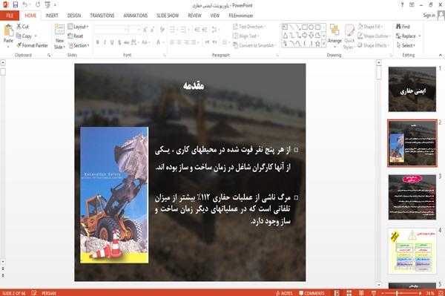
Task: Toggle Underline formatting
Action: 112,42
